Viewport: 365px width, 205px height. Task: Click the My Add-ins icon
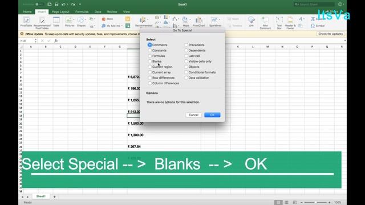point(104,26)
